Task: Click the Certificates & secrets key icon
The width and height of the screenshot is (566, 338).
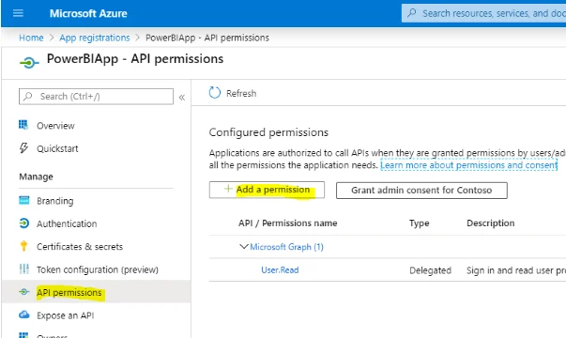Action: [x=23, y=246]
